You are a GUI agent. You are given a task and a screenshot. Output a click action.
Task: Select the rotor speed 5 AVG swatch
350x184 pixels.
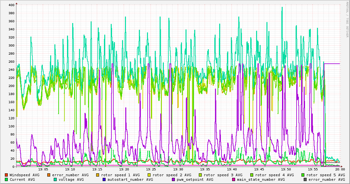[x=303, y=175]
